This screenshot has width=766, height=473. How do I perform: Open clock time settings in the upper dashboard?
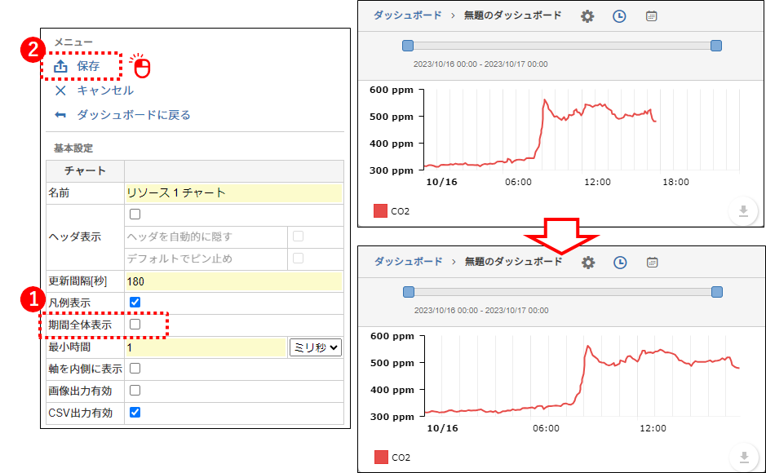pos(619,16)
